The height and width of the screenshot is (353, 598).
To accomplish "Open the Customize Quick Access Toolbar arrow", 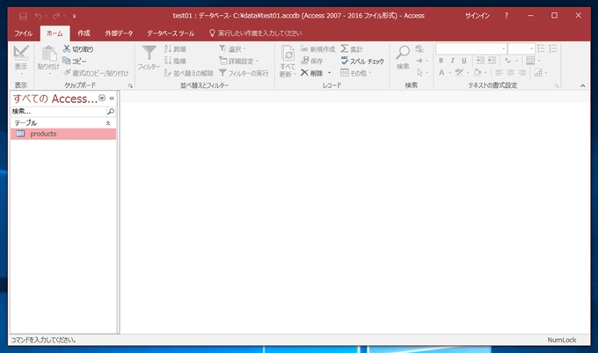I will [x=74, y=16].
